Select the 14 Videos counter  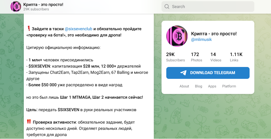coord(216,57)
